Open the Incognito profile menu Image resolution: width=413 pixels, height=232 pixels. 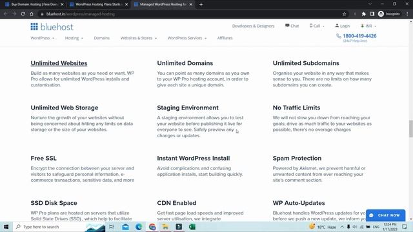(389, 14)
